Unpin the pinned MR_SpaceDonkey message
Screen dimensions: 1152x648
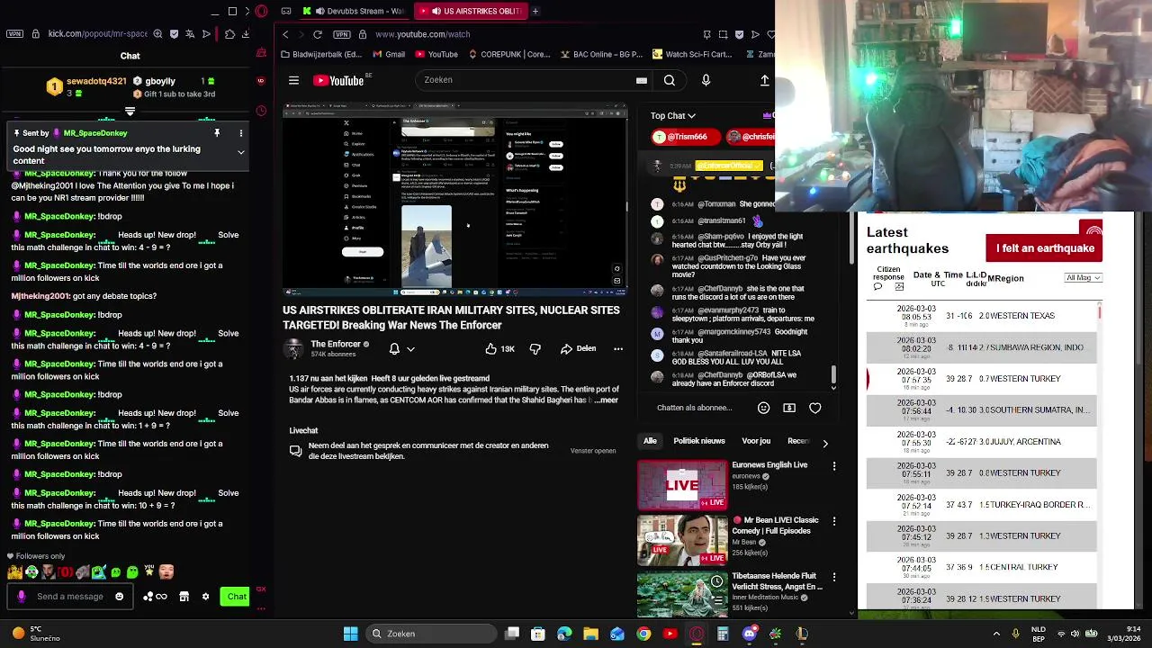pos(216,133)
